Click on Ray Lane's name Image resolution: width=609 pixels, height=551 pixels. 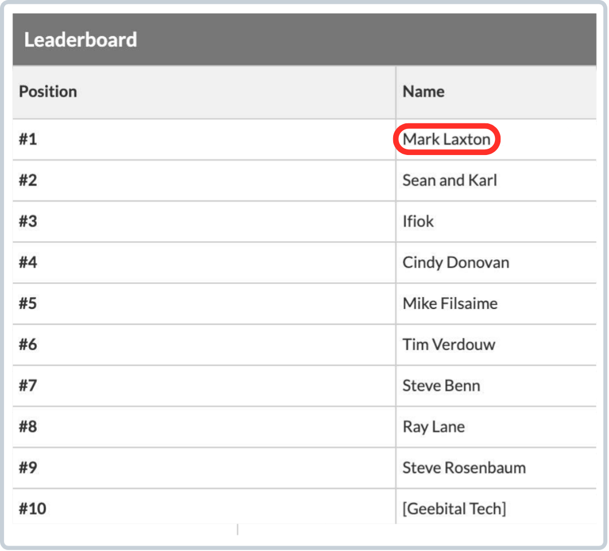(433, 427)
